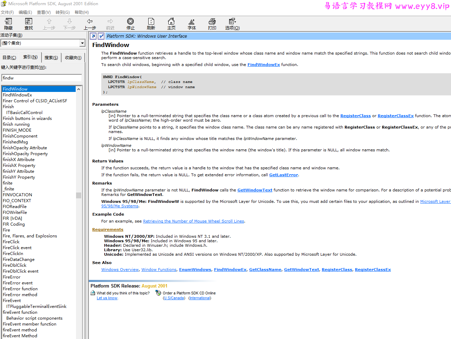Viewport: 451px width, 339px height.
Task: Toggle the checkmark icon in the topic header
Action: point(101,36)
